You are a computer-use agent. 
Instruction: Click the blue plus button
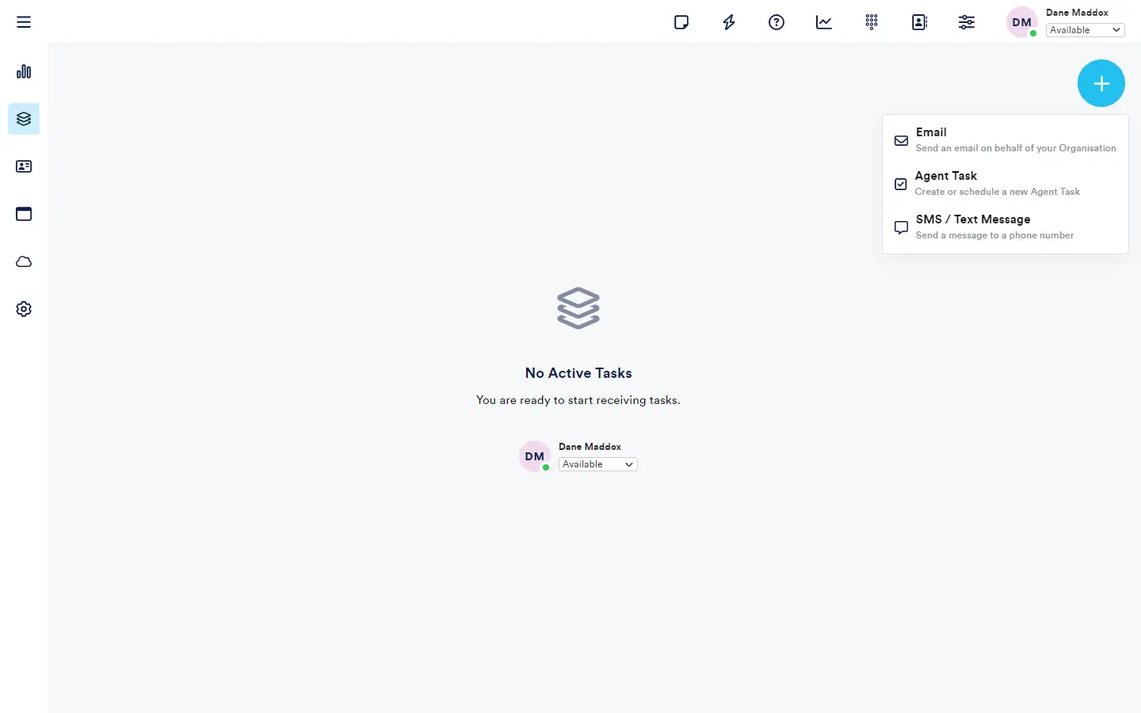pyautogui.click(x=1101, y=83)
